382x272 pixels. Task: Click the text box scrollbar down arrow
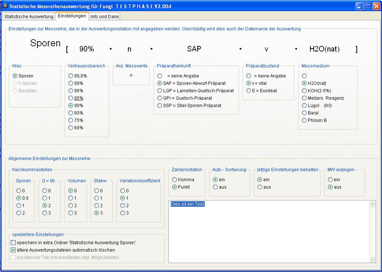pos(372,259)
